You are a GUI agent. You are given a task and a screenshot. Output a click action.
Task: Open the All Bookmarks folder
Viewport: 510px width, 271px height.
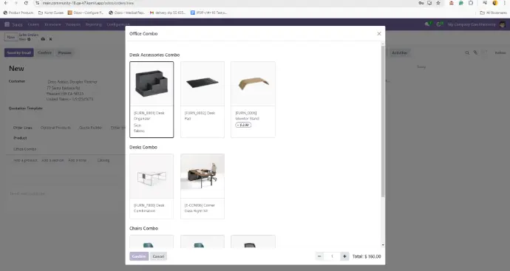tap(494, 13)
